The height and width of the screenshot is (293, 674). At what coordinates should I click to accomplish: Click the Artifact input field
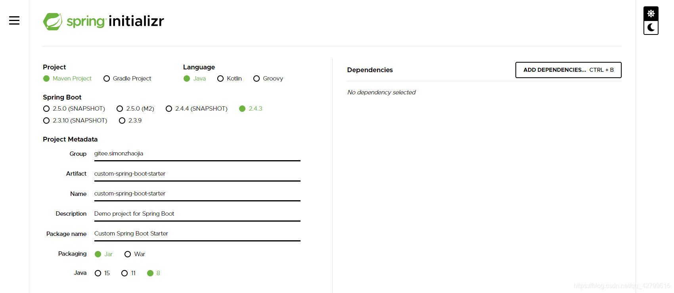coord(197,174)
